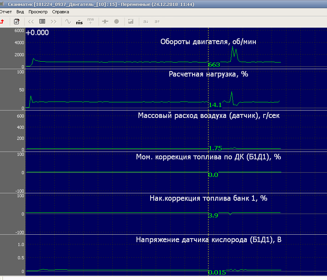The image size is (327, 280).
Task: Click the red export arrow icon
Action: pyautogui.click(x=2, y=21)
